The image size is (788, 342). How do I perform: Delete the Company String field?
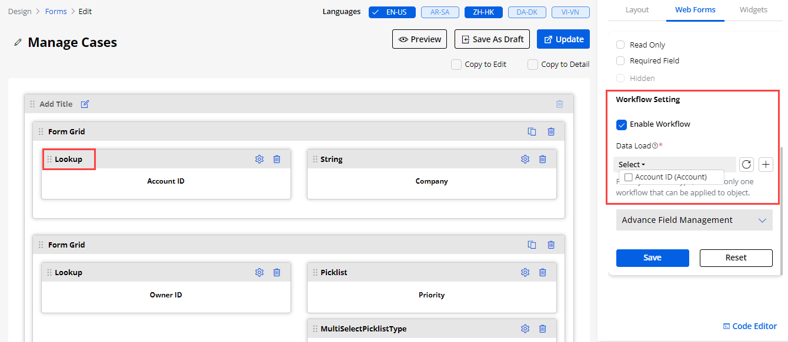tap(543, 159)
